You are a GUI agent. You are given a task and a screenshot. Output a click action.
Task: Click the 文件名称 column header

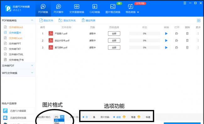coord(66,27)
